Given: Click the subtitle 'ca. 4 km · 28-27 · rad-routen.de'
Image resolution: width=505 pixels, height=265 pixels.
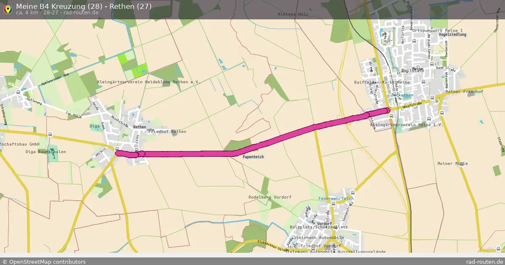Looking at the screenshot, I should tap(57, 13).
